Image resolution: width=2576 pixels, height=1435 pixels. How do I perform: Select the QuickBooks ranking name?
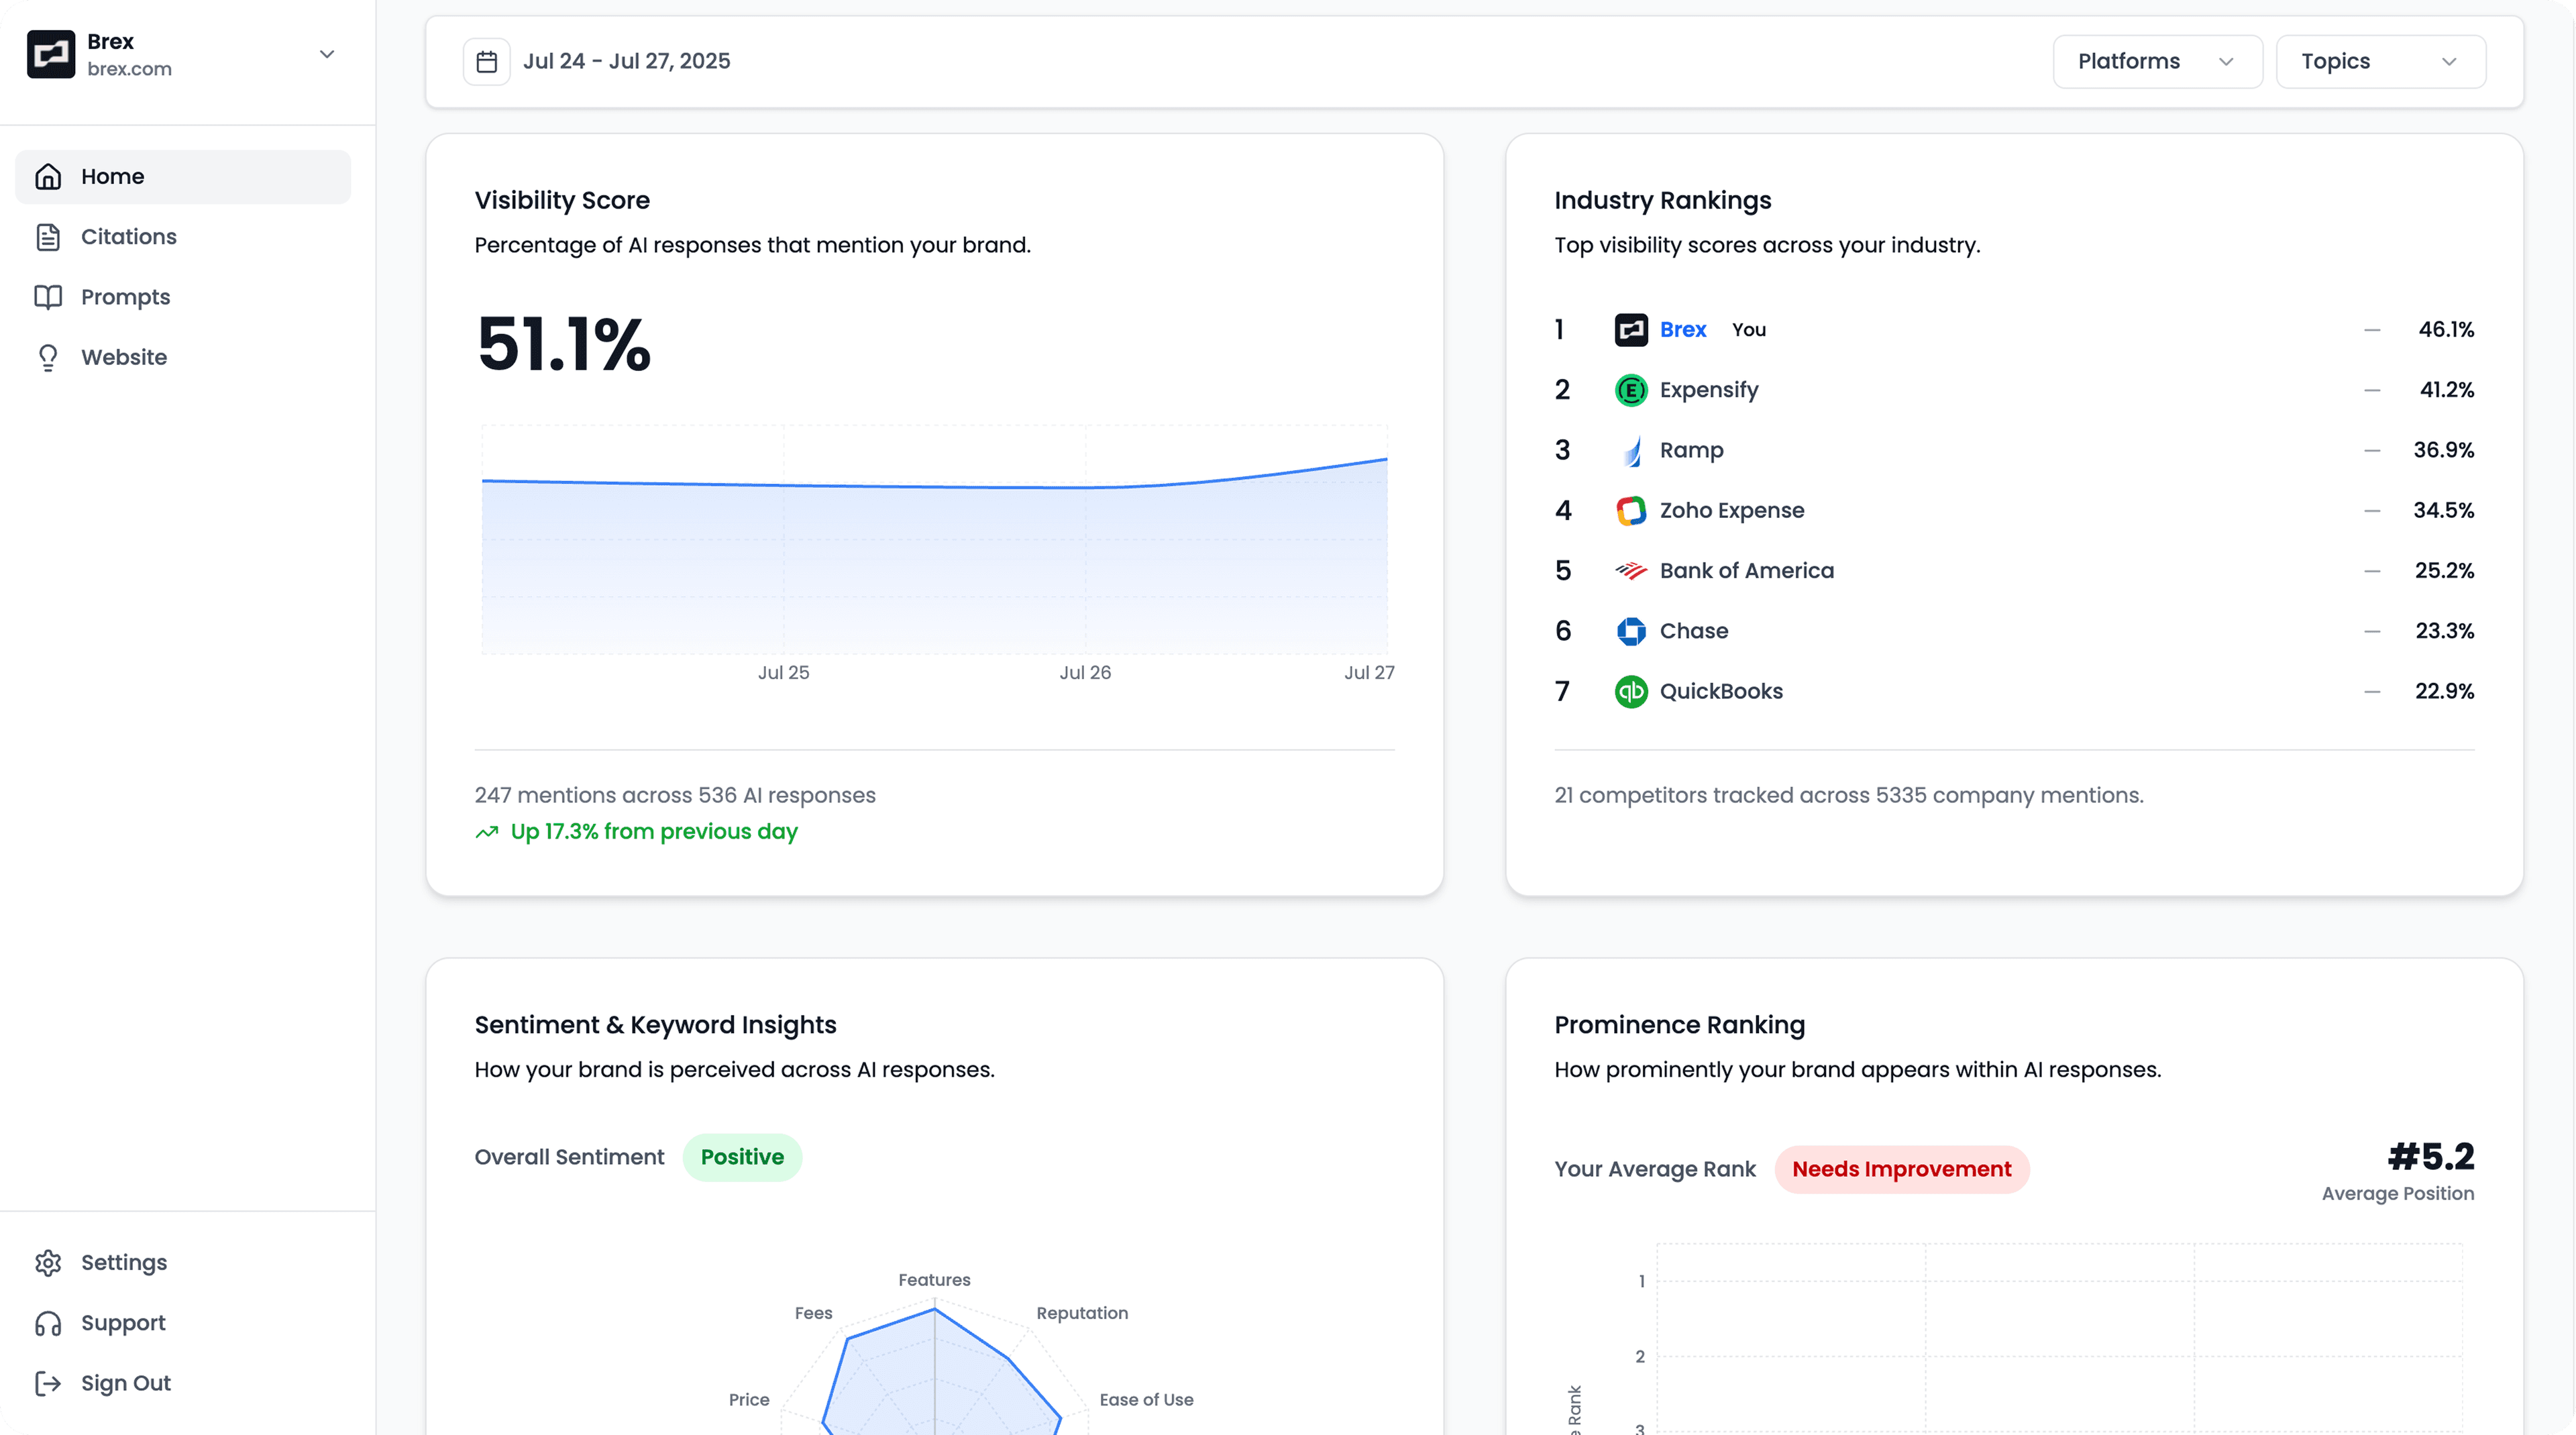(x=1721, y=692)
